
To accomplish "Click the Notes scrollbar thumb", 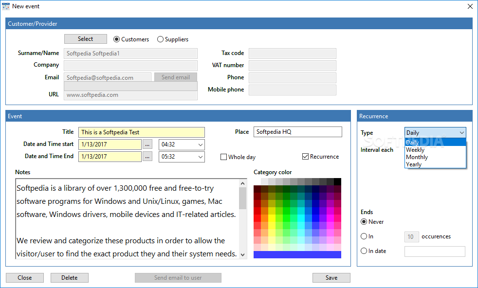I will pyautogui.click(x=243, y=198).
